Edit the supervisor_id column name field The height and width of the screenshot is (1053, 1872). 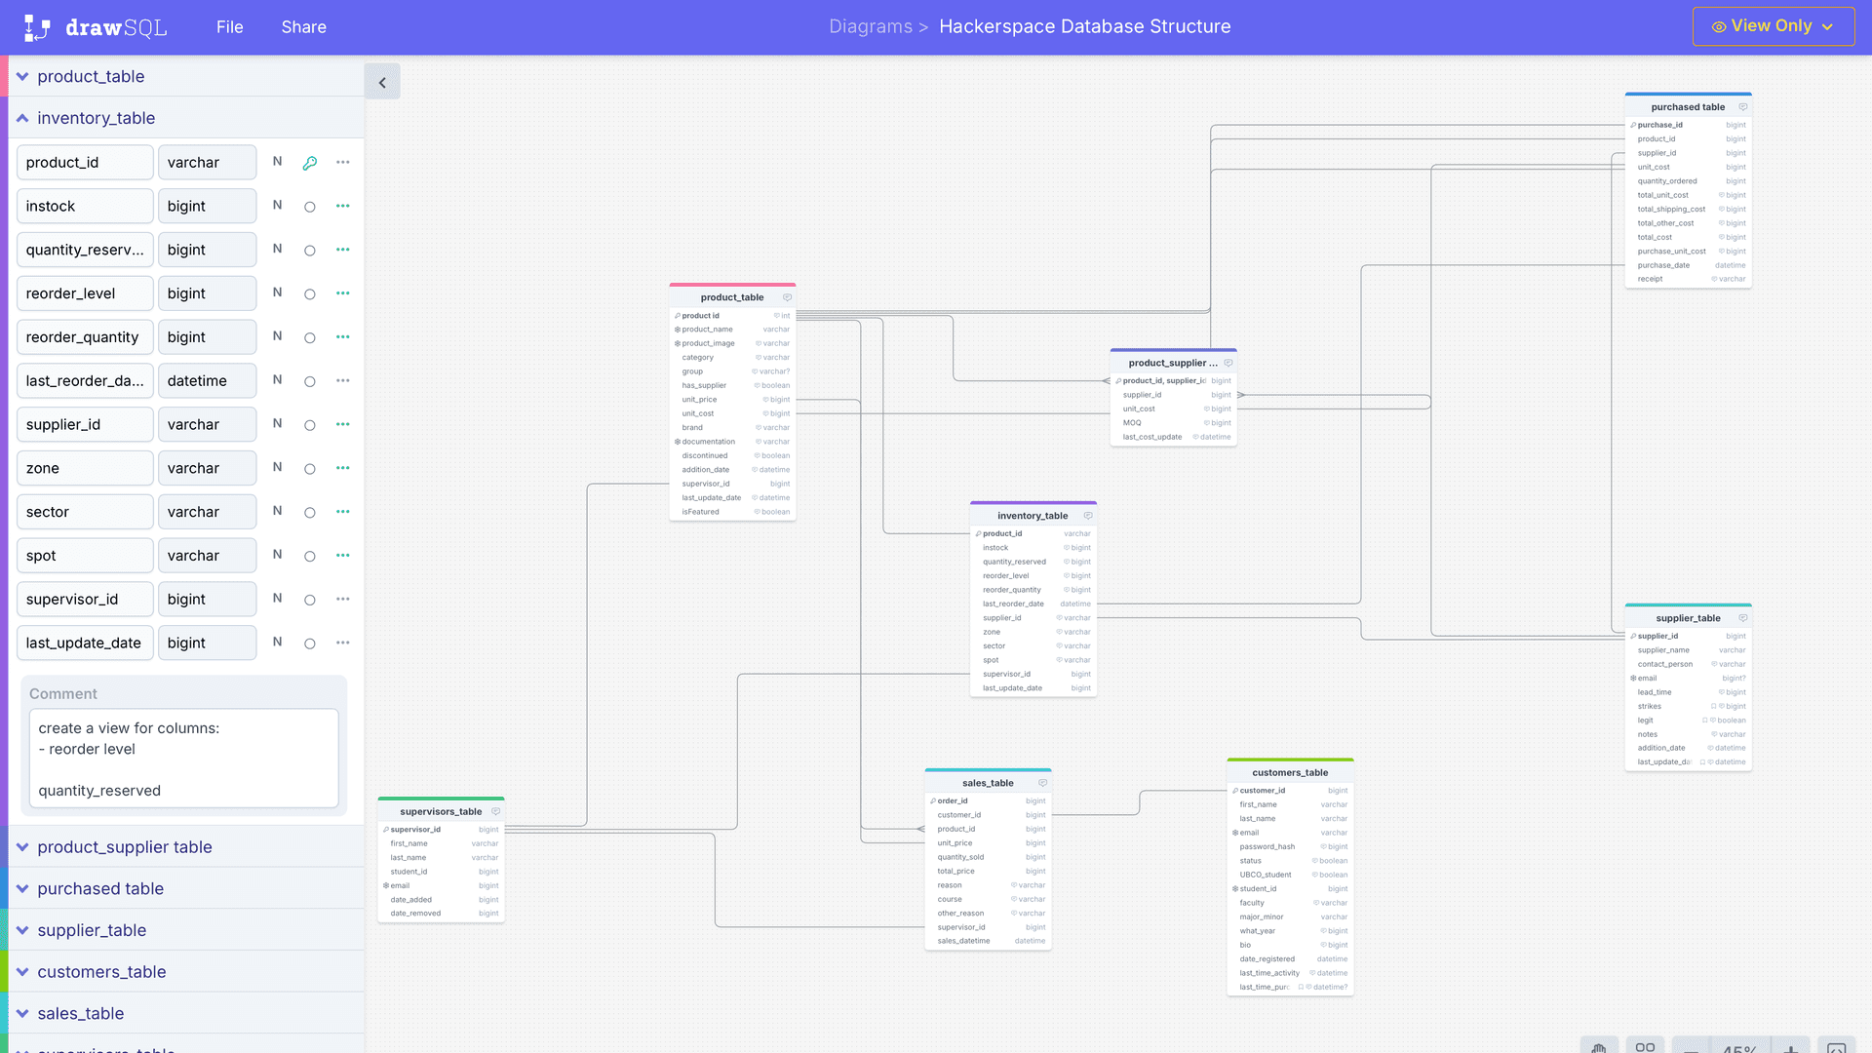[x=85, y=600]
